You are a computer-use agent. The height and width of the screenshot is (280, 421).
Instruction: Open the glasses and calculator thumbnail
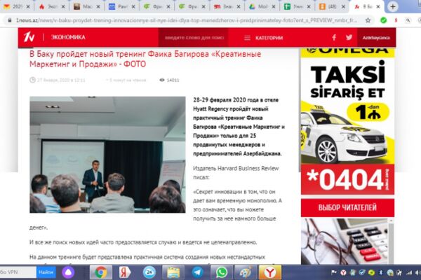pyautogui.click(x=345, y=241)
